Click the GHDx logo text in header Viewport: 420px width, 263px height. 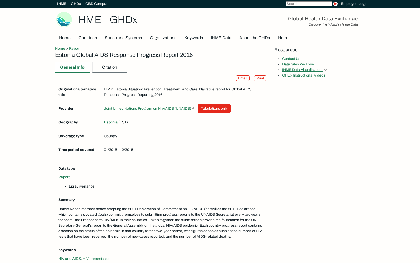123,20
